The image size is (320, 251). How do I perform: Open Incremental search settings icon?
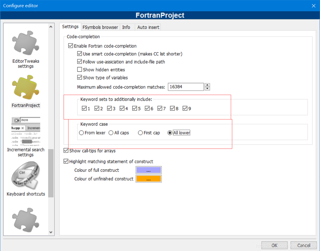click(26, 132)
